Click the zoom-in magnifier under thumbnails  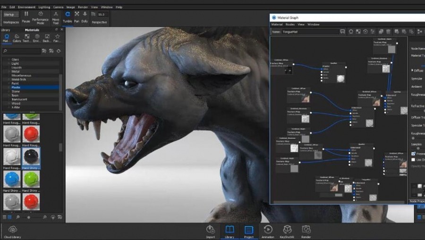pyautogui.click(x=45, y=217)
